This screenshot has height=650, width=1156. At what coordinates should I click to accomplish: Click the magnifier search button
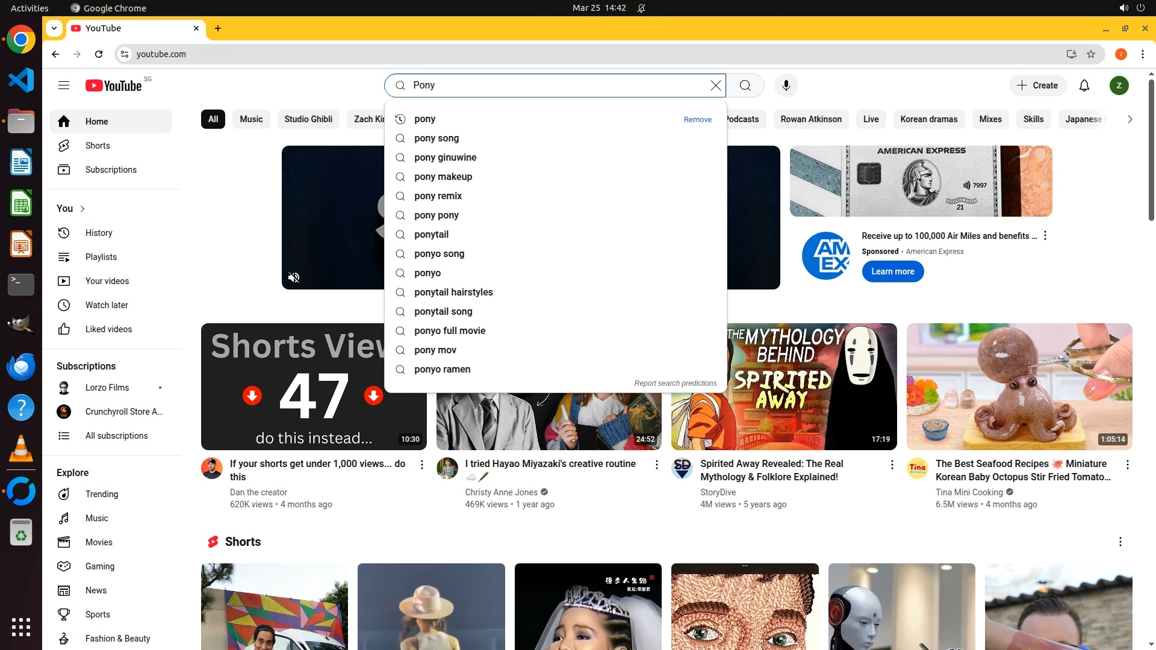[x=745, y=85]
